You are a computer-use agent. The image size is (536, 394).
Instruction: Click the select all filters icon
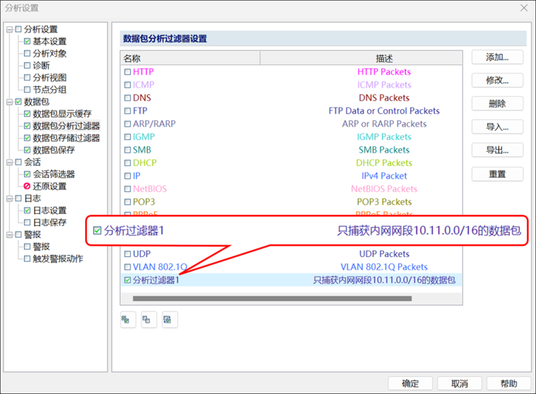[x=128, y=320]
